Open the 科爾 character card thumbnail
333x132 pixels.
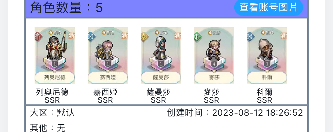(x=267, y=55)
